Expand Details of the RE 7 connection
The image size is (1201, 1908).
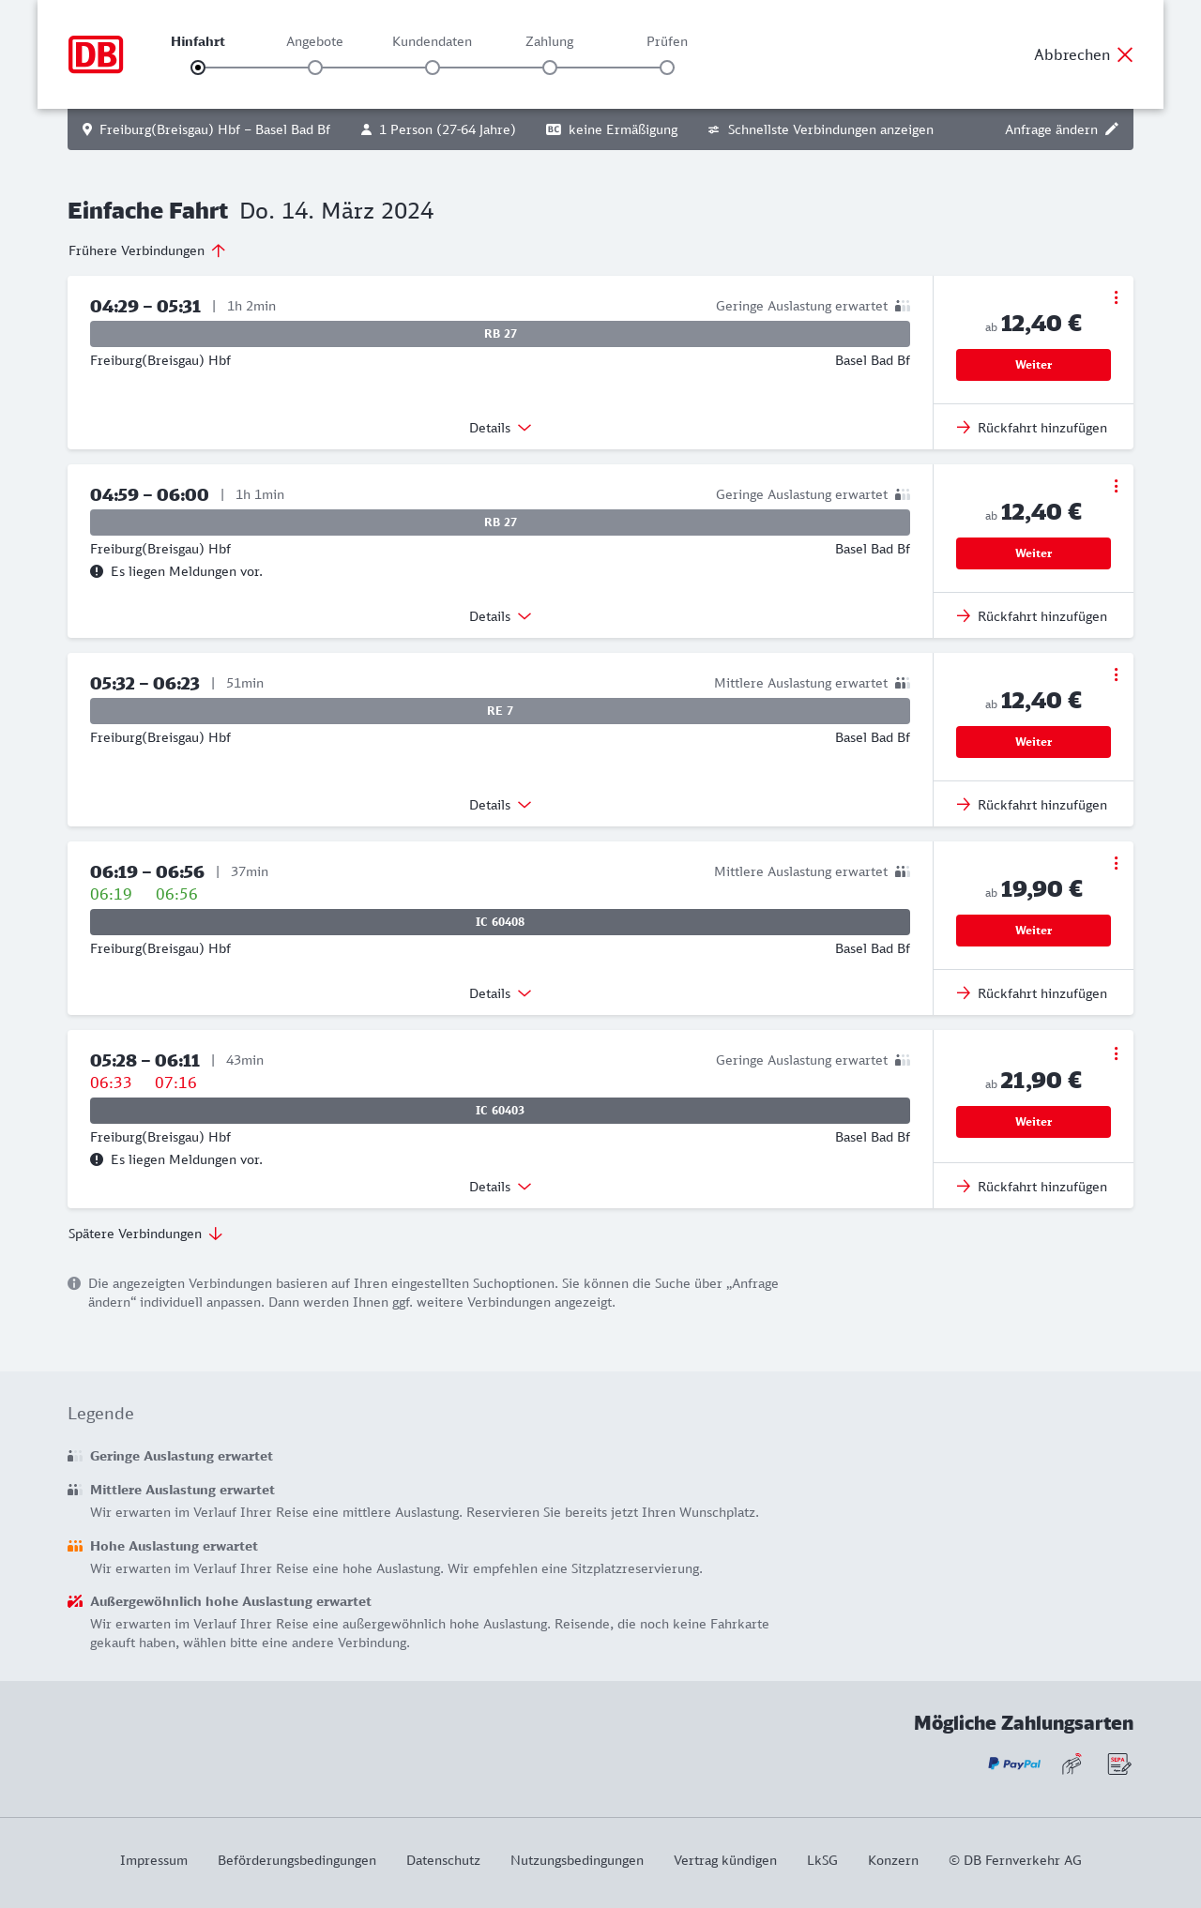pos(500,805)
